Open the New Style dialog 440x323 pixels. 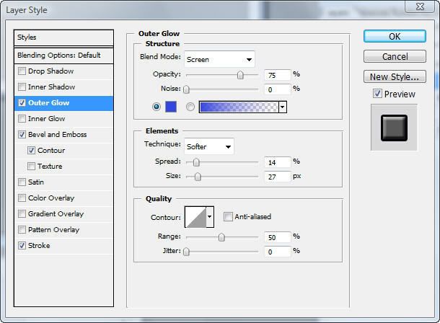(x=395, y=76)
